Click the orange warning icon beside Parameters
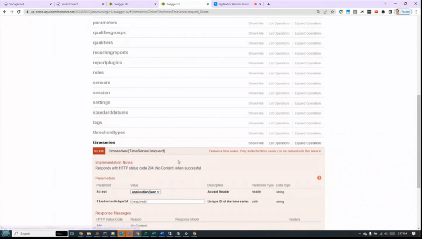 point(319,178)
